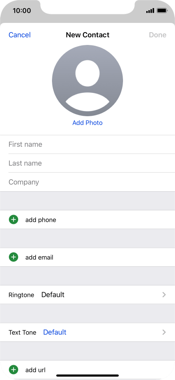Screen dimensions: 175x380
Task: Tap the green plus next to add phone
Action: click(x=14, y=220)
